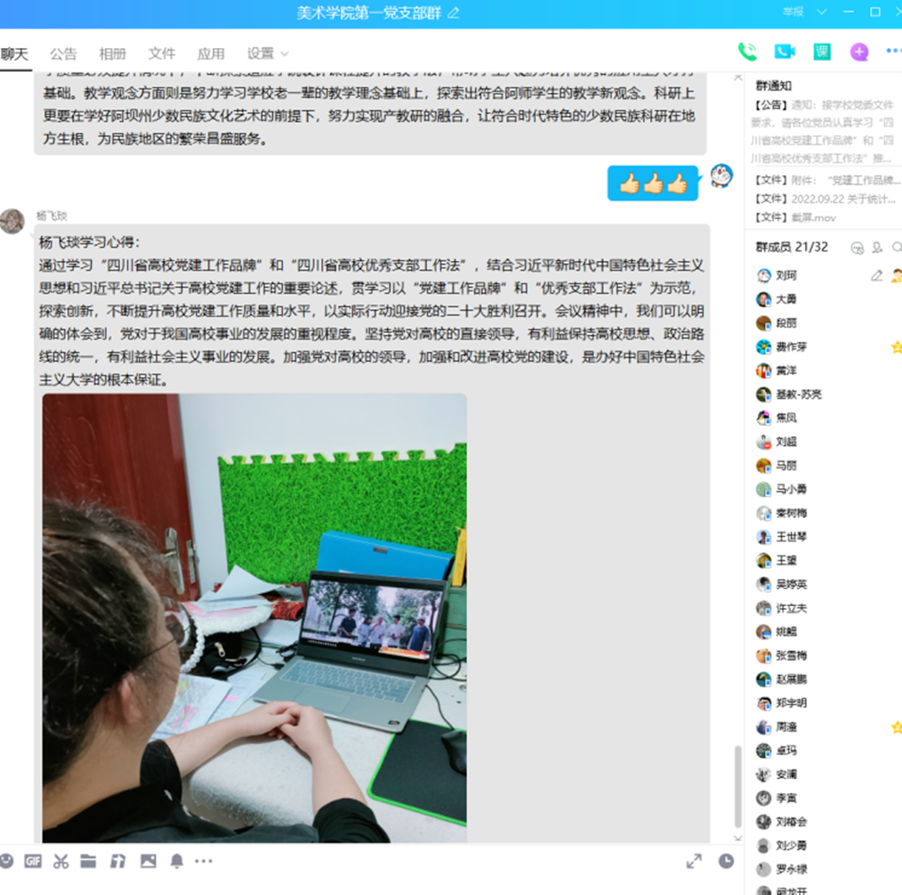Open the 【文件】附件 党建工作品牌 file
The height and width of the screenshot is (895, 902).
(x=826, y=180)
